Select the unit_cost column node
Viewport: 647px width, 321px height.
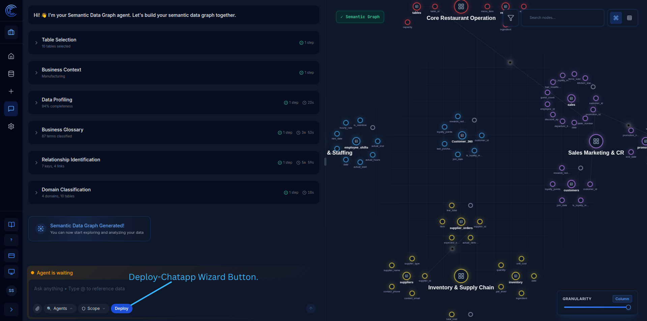pos(522,259)
